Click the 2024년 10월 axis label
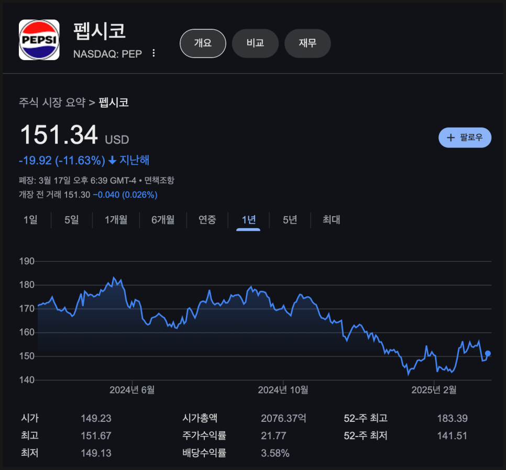The image size is (506, 470). point(283,390)
